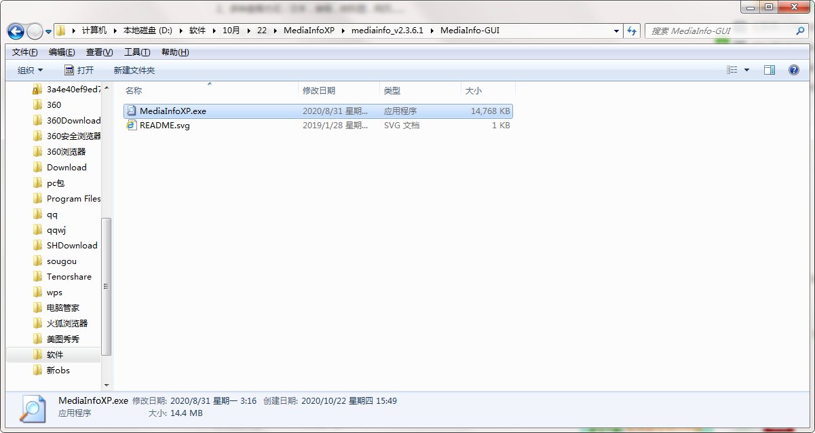This screenshot has height=433, width=815.
Task: Click the Back navigation arrow button
Action: click(x=16, y=31)
